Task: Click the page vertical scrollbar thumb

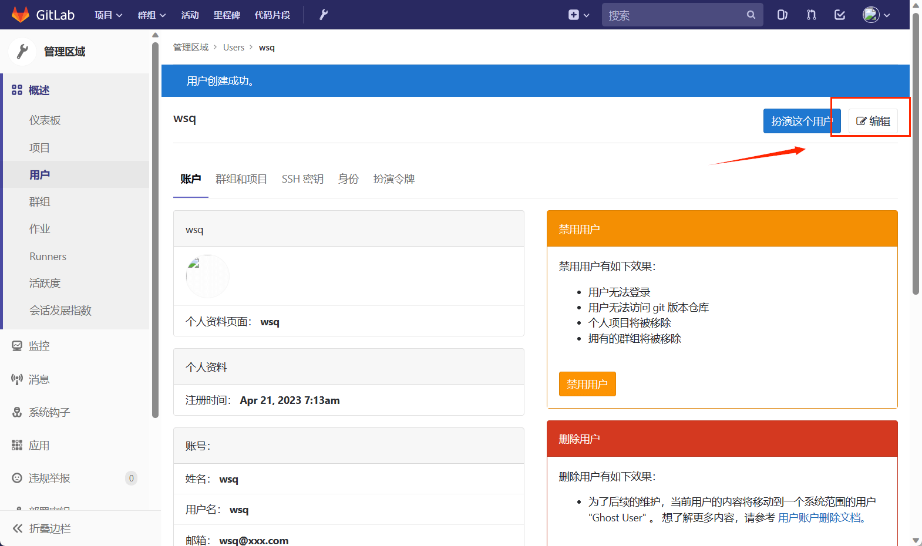Action: (916, 154)
